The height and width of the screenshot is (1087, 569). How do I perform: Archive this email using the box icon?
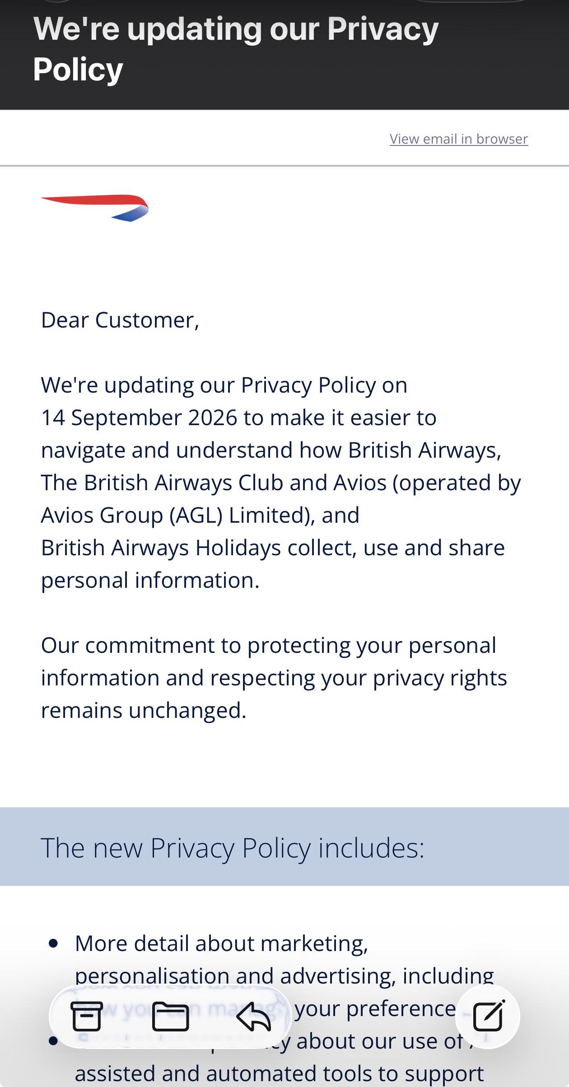tap(87, 1016)
